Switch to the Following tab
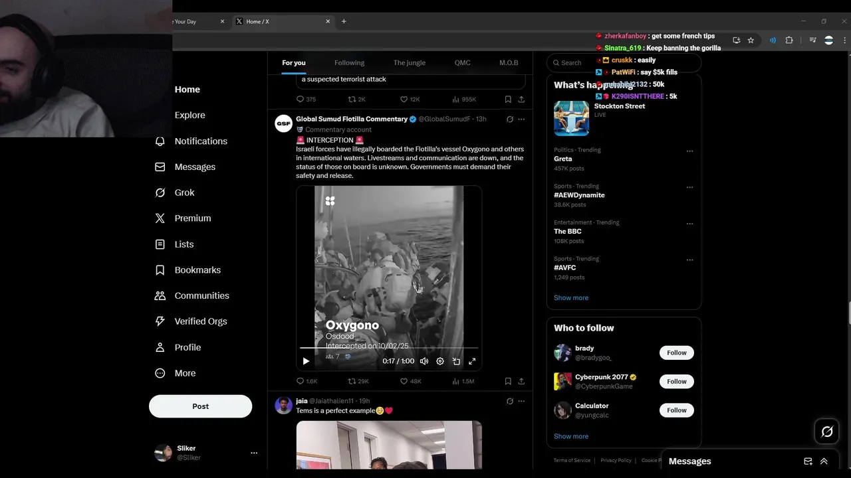This screenshot has height=478, width=851. point(349,62)
